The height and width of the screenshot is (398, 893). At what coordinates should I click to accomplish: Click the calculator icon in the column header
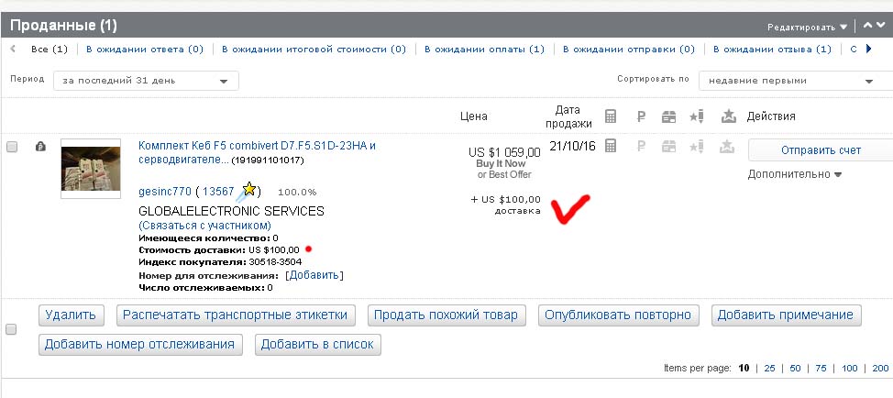[611, 116]
